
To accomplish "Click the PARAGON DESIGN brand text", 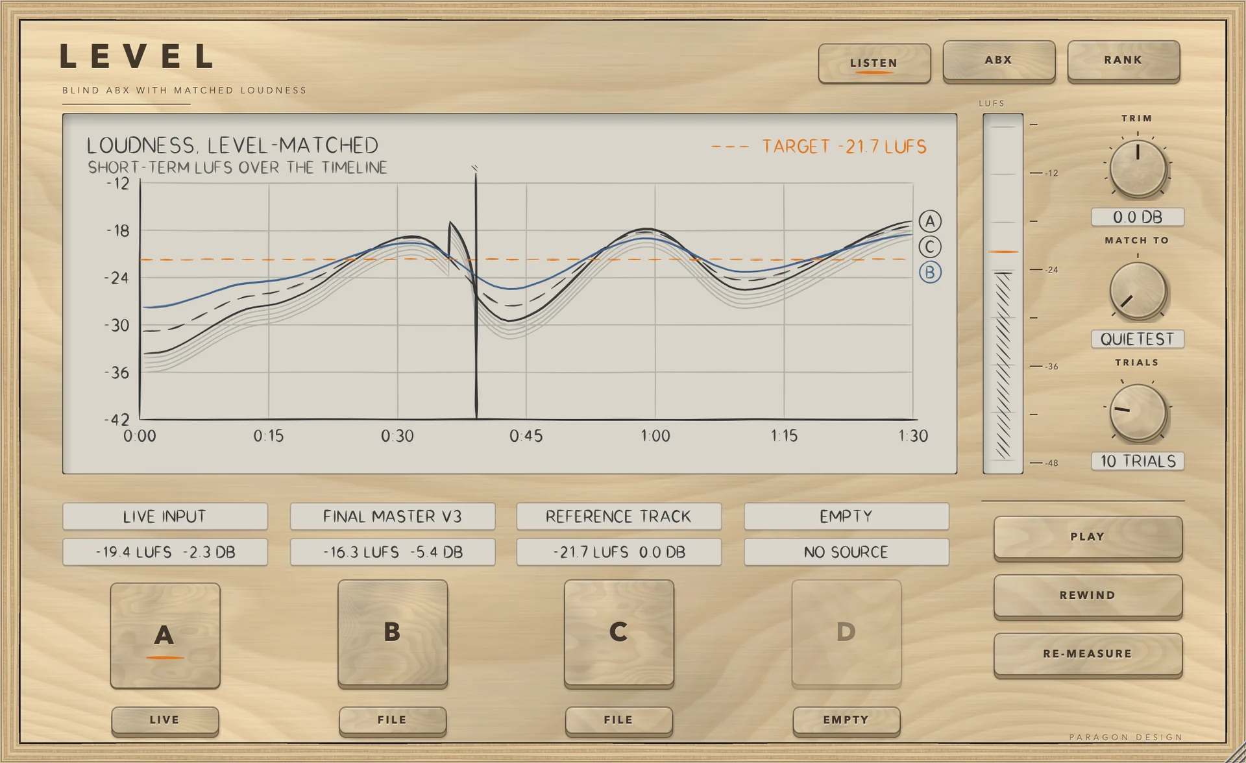I will click(1126, 737).
